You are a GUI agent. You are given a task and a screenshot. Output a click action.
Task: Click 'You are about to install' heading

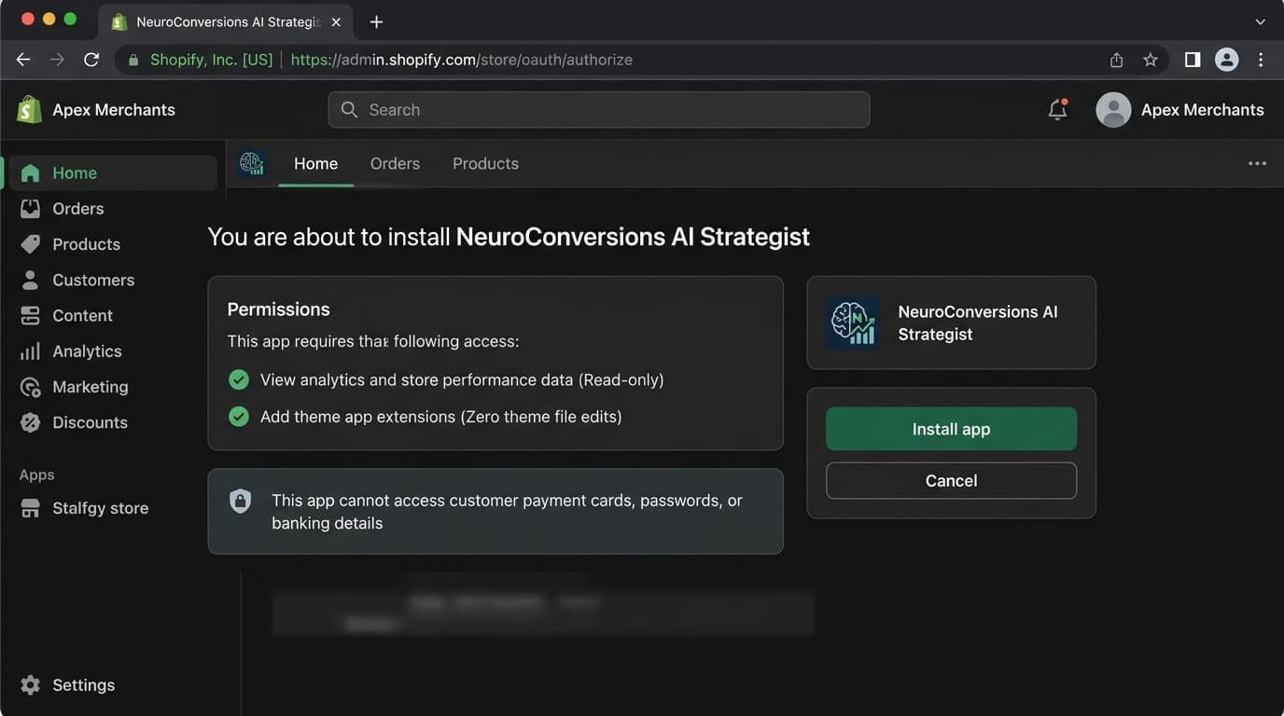tap(509, 237)
